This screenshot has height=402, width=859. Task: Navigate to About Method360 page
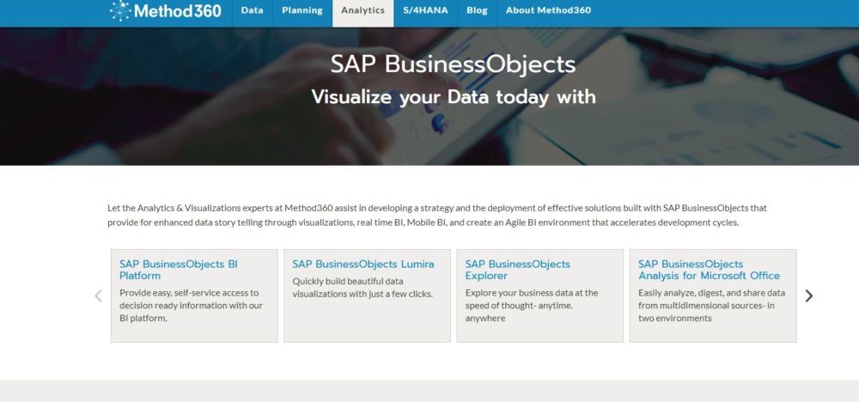[x=548, y=10]
